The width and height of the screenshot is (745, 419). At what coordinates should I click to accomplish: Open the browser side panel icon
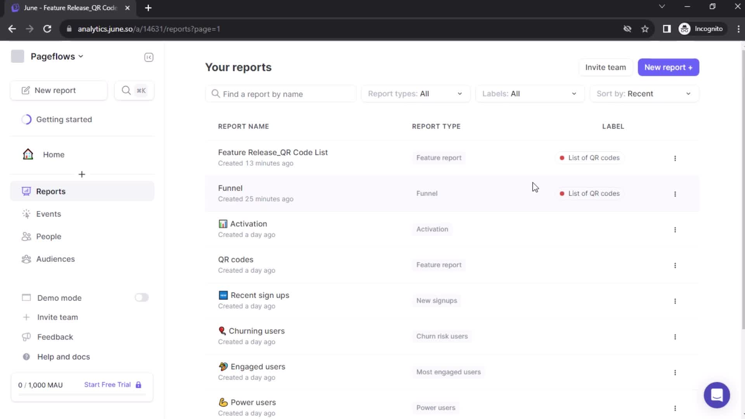pyautogui.click(x=667, y=29)
